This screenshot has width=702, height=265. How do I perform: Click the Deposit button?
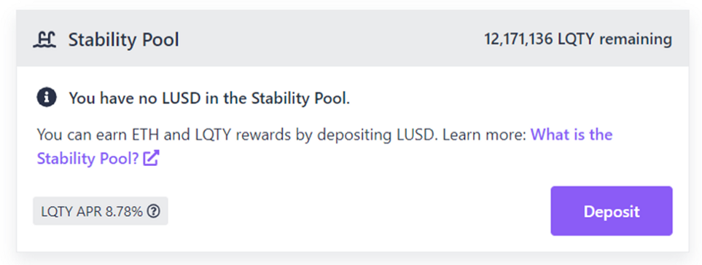click(x=611, y=211)
